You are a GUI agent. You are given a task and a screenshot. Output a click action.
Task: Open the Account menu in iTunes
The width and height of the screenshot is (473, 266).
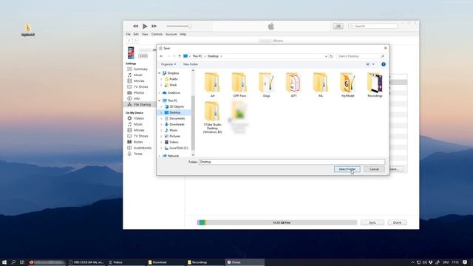171,35
